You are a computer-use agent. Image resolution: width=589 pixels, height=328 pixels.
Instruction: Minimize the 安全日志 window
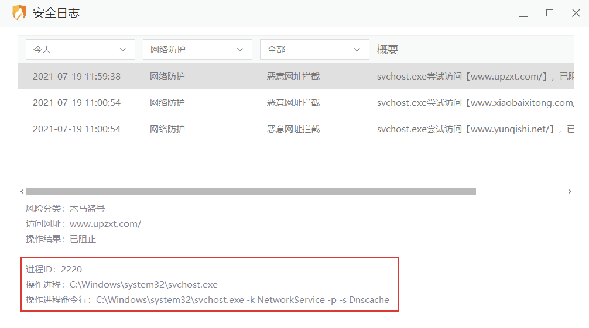[523, 13]
